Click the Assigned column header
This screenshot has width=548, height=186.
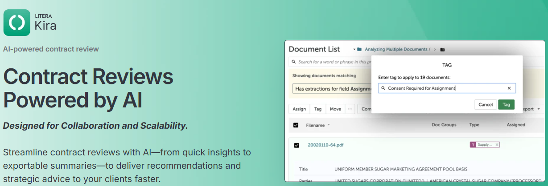pos(516,125)
